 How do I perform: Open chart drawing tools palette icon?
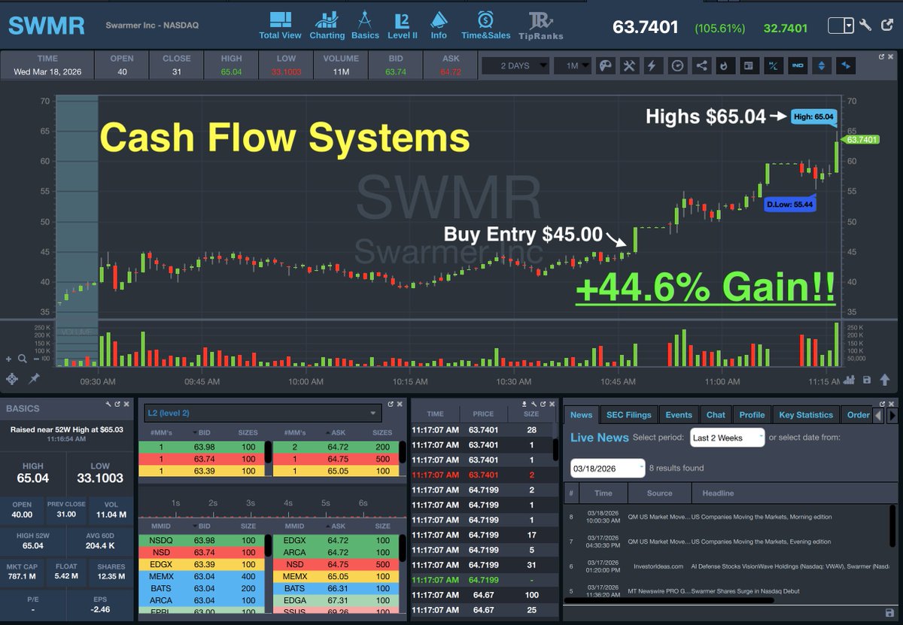point(606,65)
